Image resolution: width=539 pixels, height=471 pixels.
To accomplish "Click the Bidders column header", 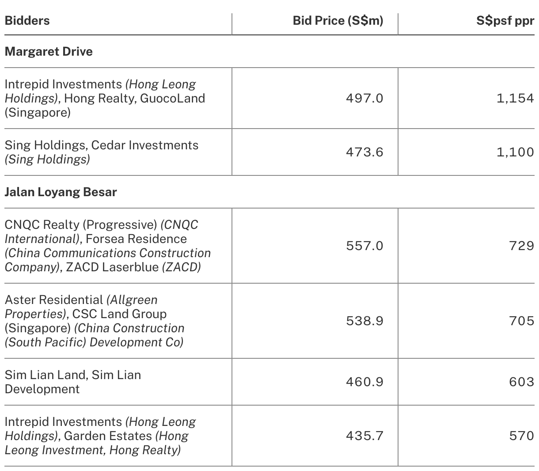I will 27,21.
